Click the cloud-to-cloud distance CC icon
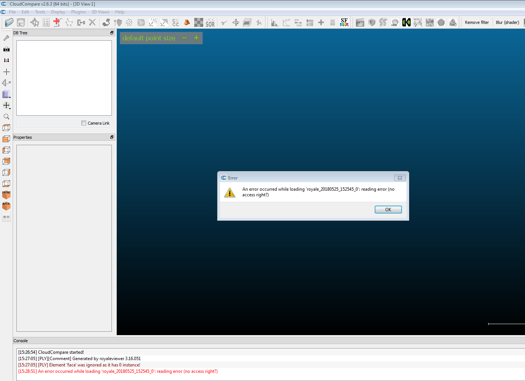This screenshot has width=525, height=381. (176, 22)
